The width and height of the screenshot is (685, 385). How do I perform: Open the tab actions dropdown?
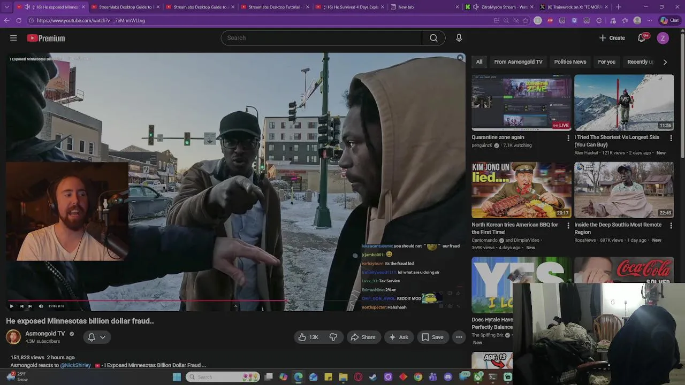click(6, 7)
